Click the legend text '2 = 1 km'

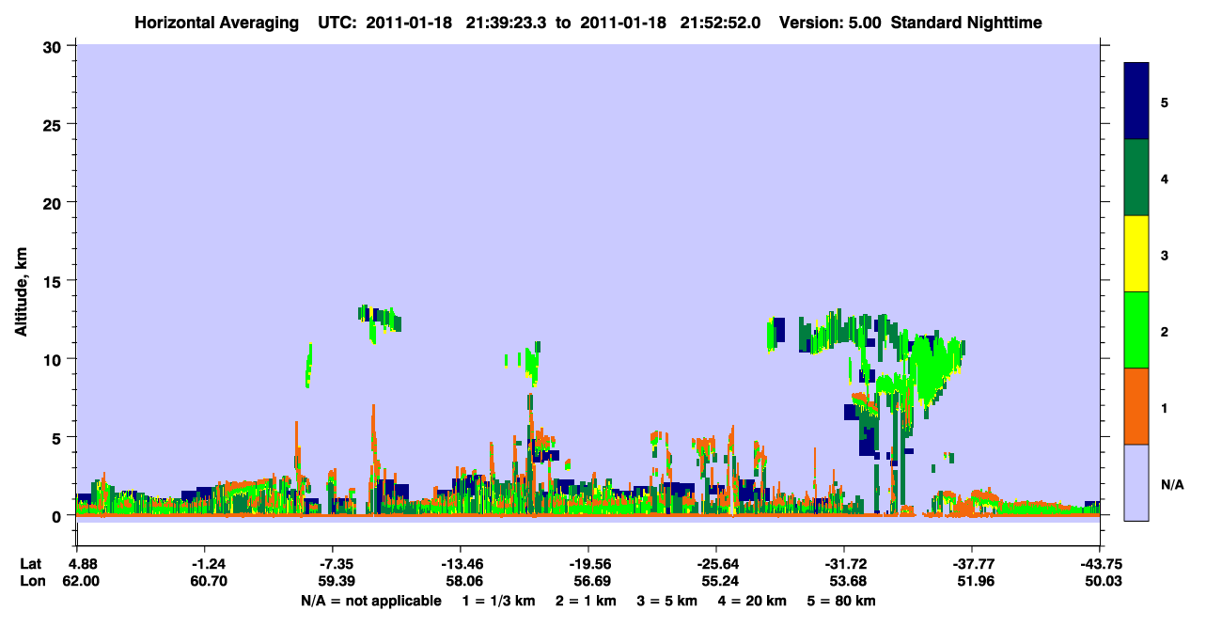click(x=586, y=601)
